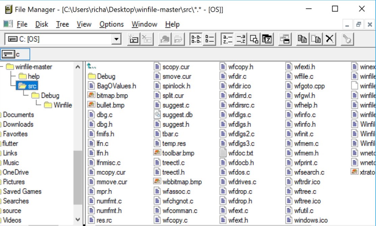Screen dimensions: 376x226
Task: Open the C: [OS] drive dropdown
Action: point(116,39)
